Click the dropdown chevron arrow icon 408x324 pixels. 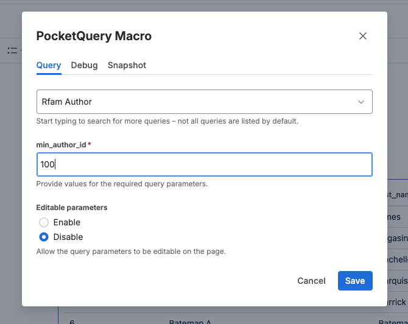point(361,102)
